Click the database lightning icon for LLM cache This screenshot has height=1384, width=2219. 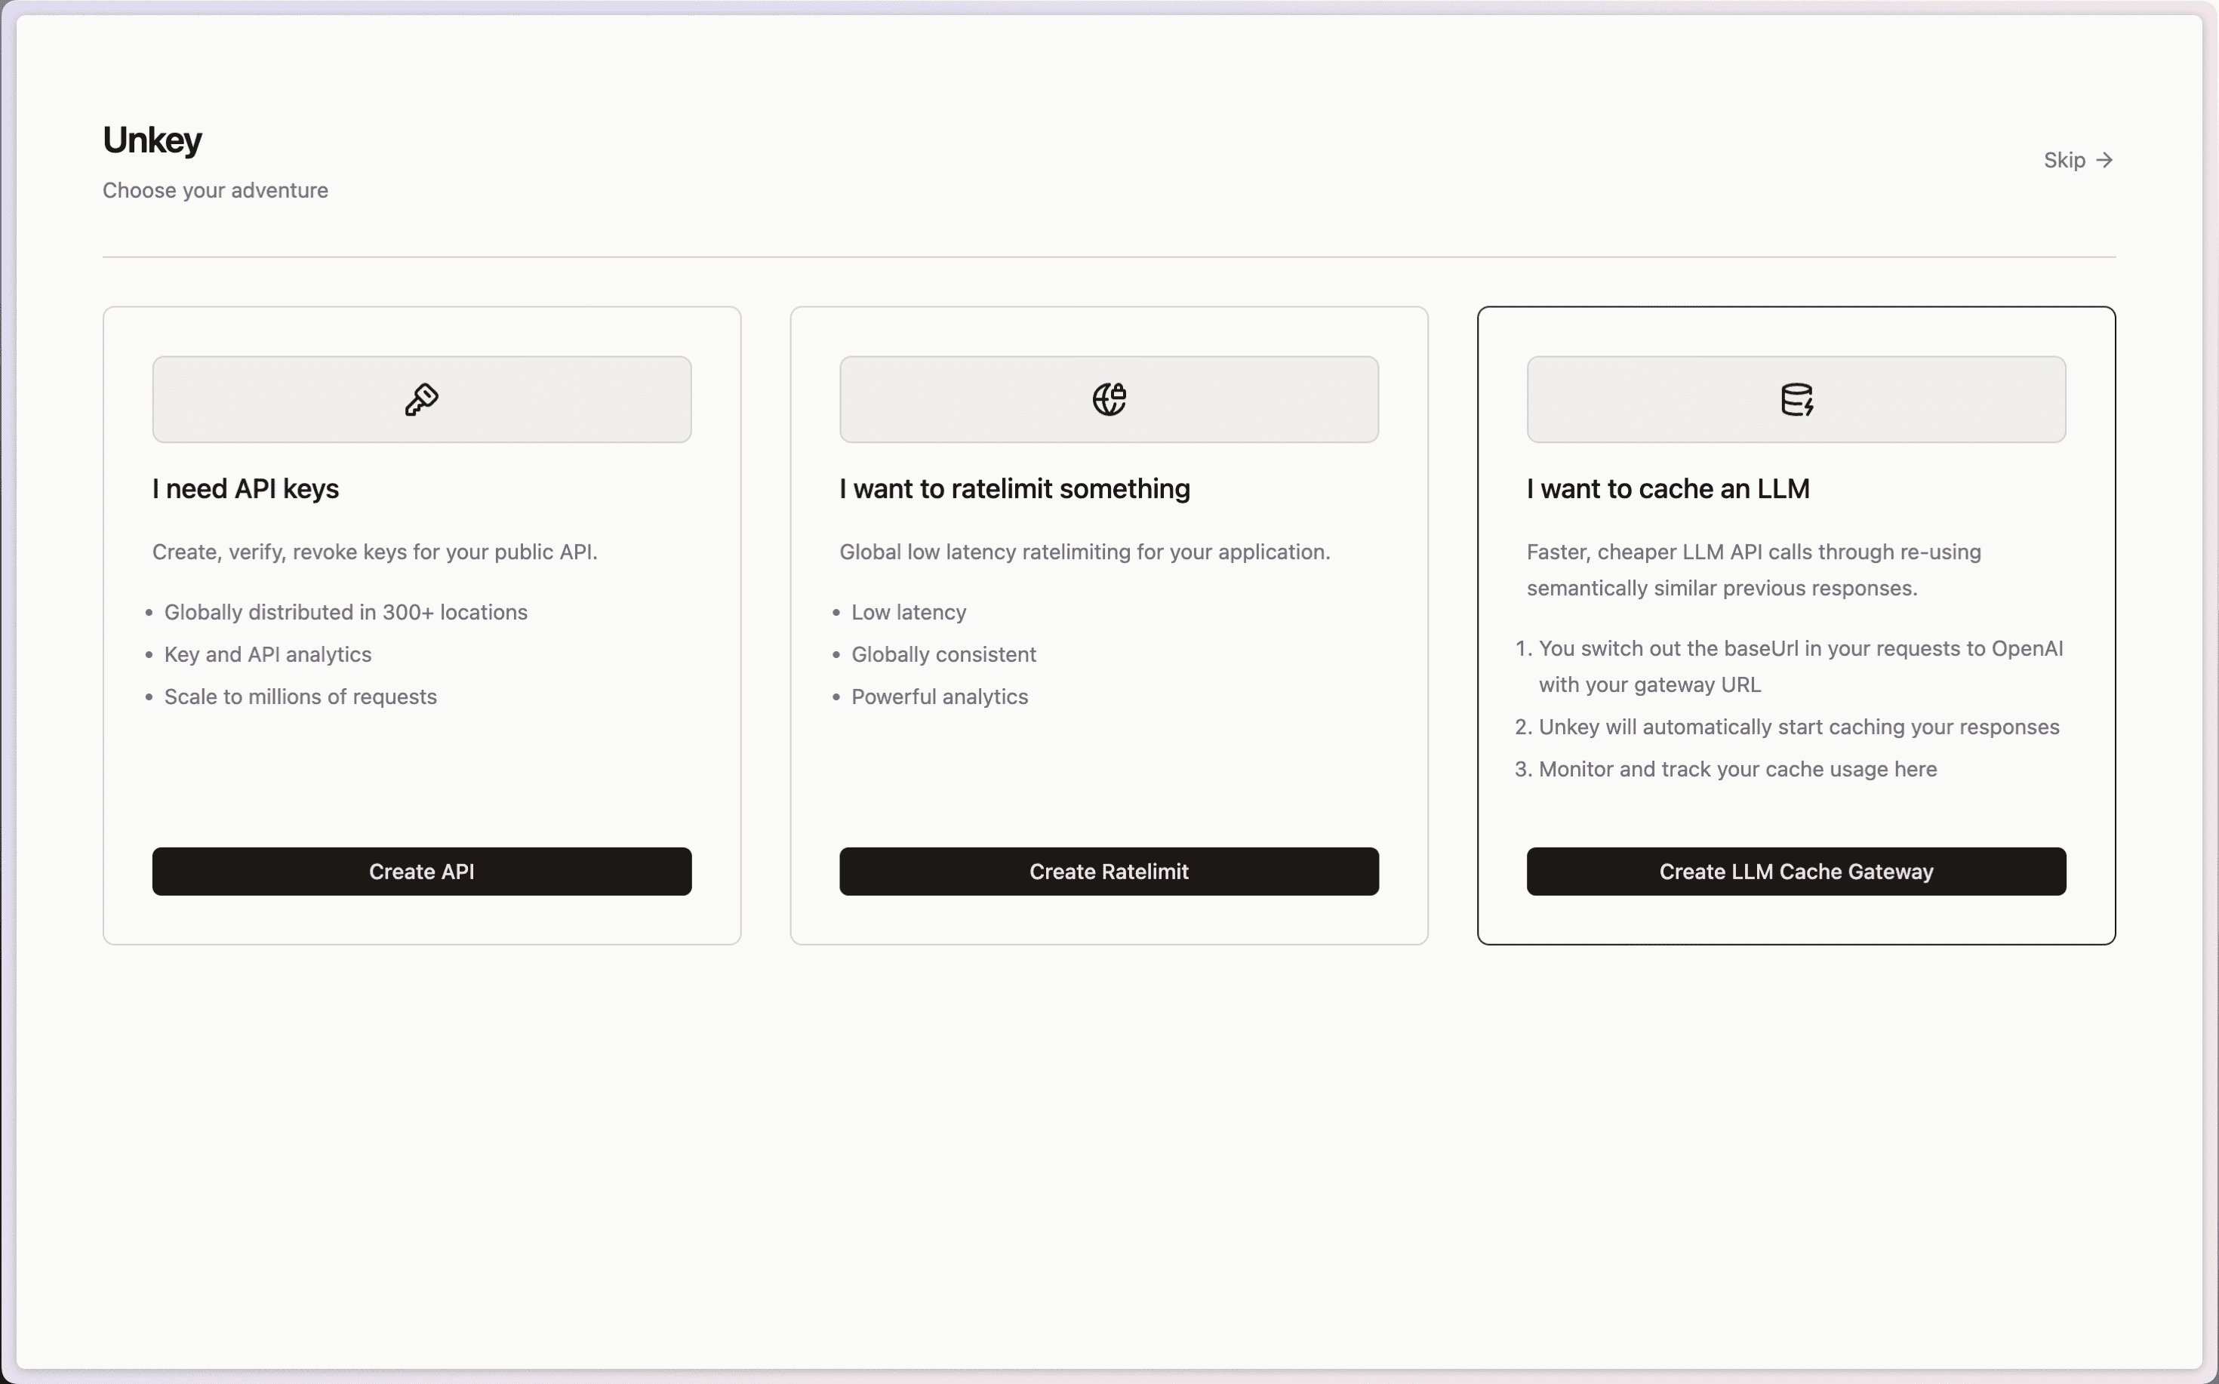pyautogui.click(x=1796, y=399)
